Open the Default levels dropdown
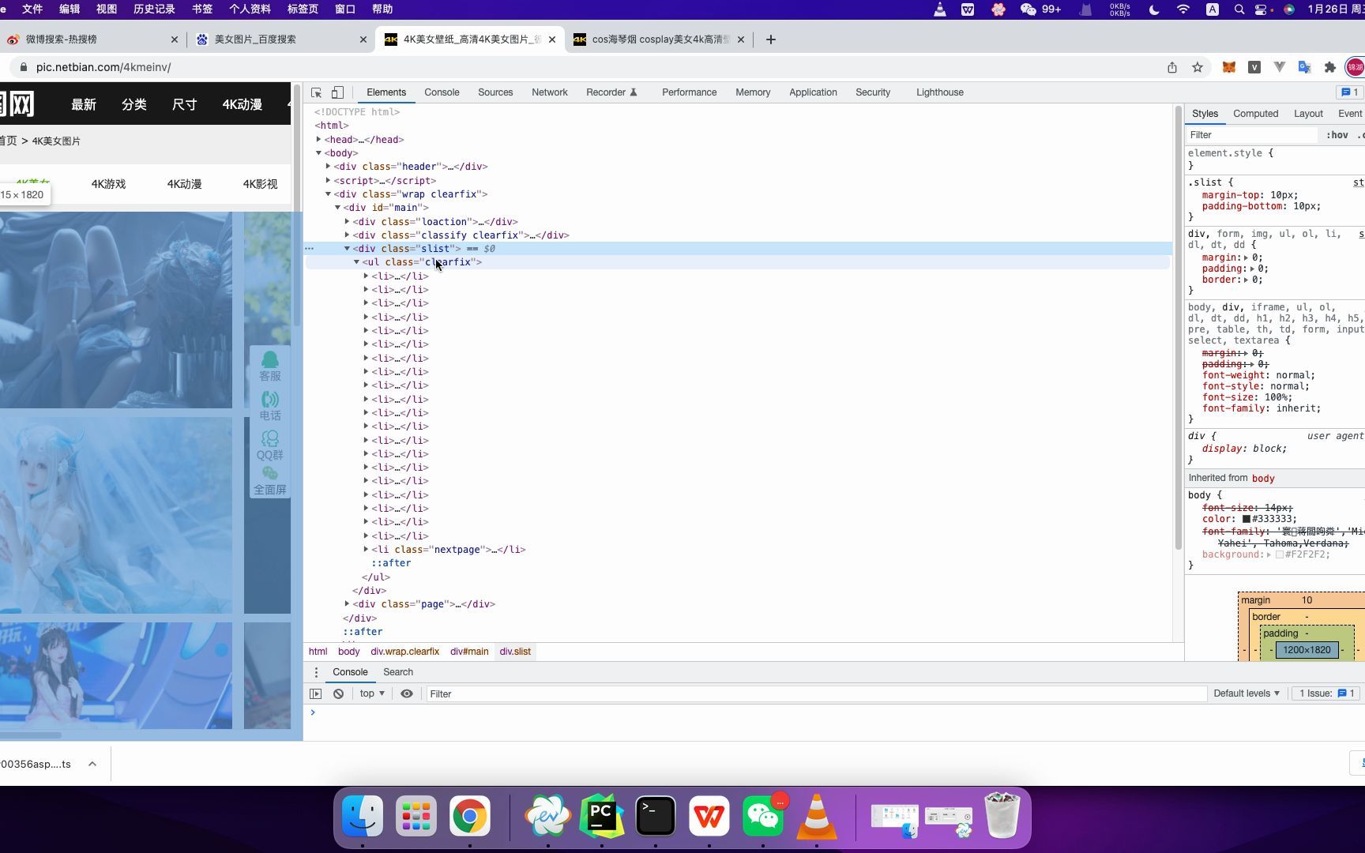Screen dimensions: 1365x853 click(1246, 693)
